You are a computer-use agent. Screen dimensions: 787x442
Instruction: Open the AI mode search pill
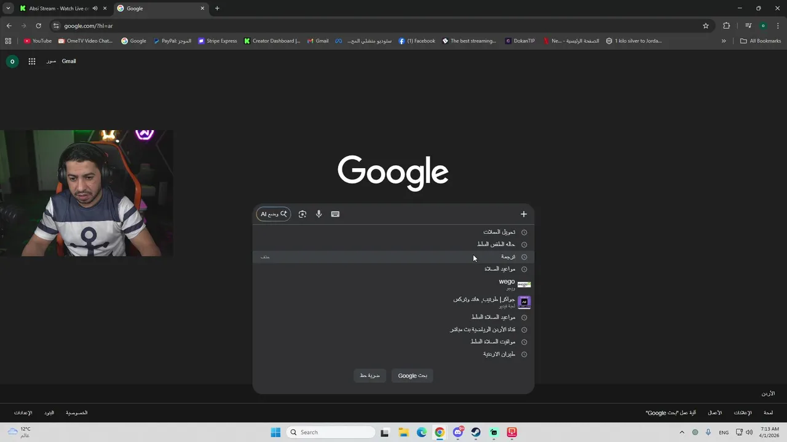(x=274, y=214)
